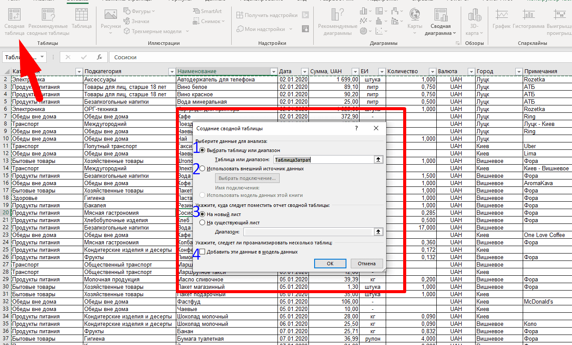Viewport: 572px width, 345px height.
Task: Expand the Фигуры shapes dropdown
Action: (153, 11)
